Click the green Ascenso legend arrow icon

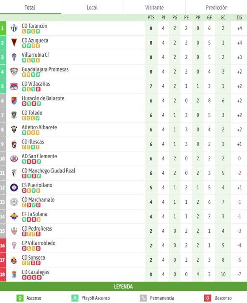coord(20,298)
